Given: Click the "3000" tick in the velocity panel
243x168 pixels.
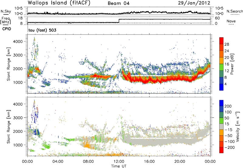Looking at the screenshot, I should pos(18,118).
